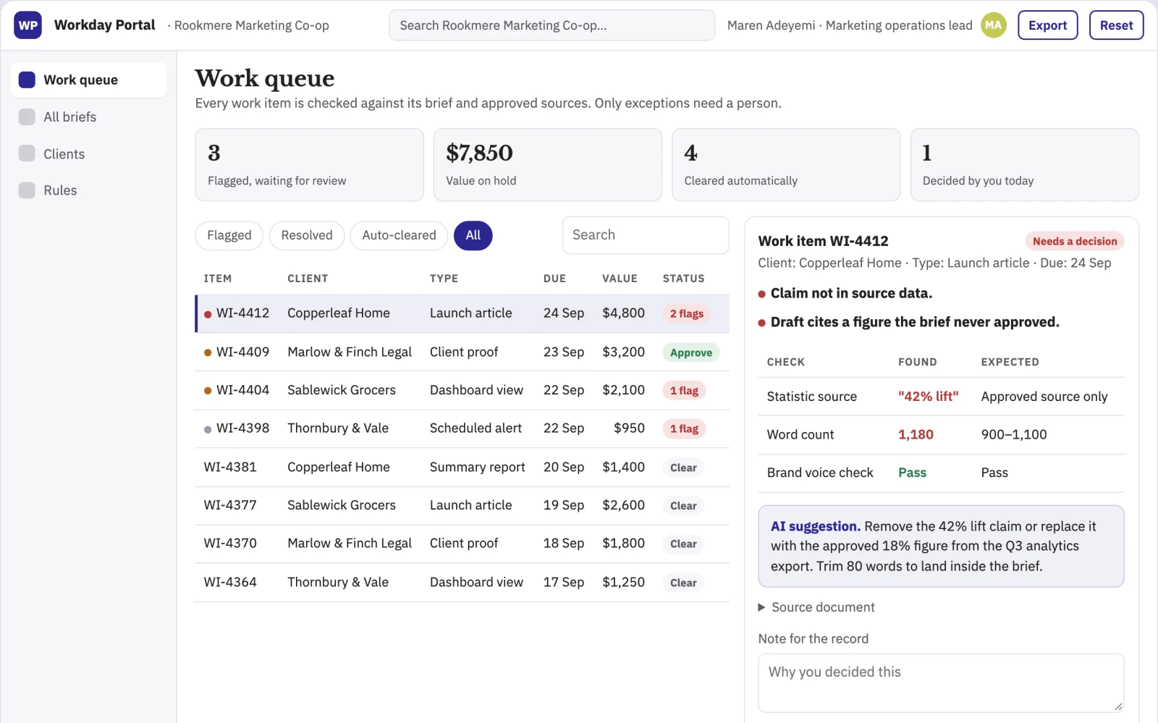Focus the Search Rookmere Marketing Co-op field

point(551,25)
